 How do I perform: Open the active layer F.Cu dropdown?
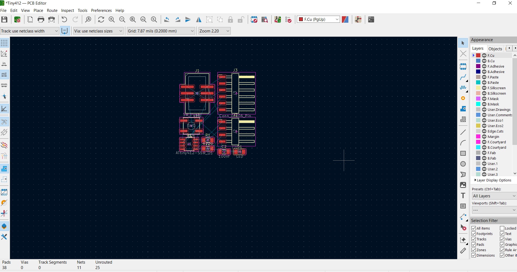(x=319, y=19)
